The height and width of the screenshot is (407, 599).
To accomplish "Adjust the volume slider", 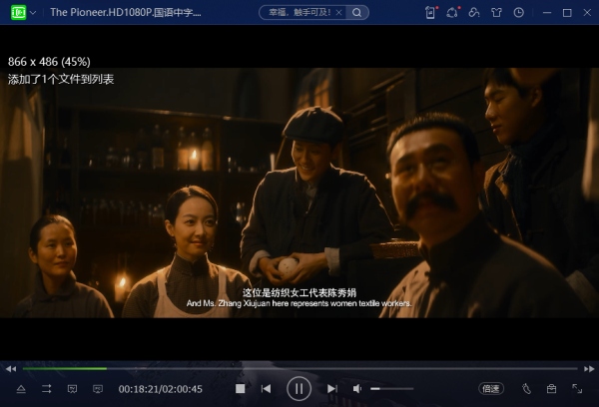I will 392,389.
